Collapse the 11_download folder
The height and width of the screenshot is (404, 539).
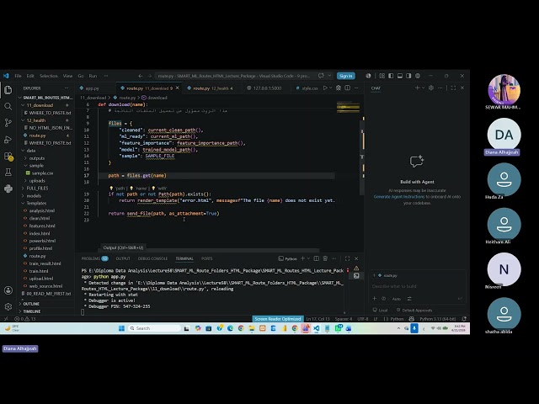tap(40, 105)
